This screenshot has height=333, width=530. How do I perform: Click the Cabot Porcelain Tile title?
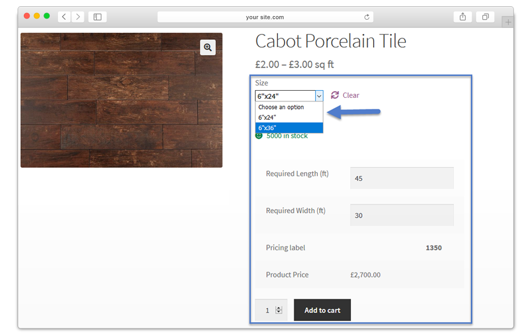click(x=331, y=41)
